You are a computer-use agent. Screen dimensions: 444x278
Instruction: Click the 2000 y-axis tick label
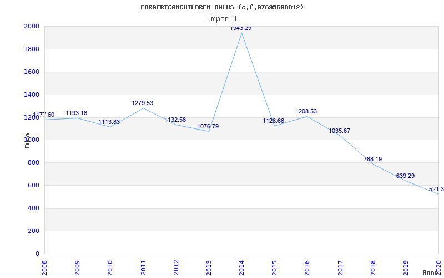click(32, 26)
